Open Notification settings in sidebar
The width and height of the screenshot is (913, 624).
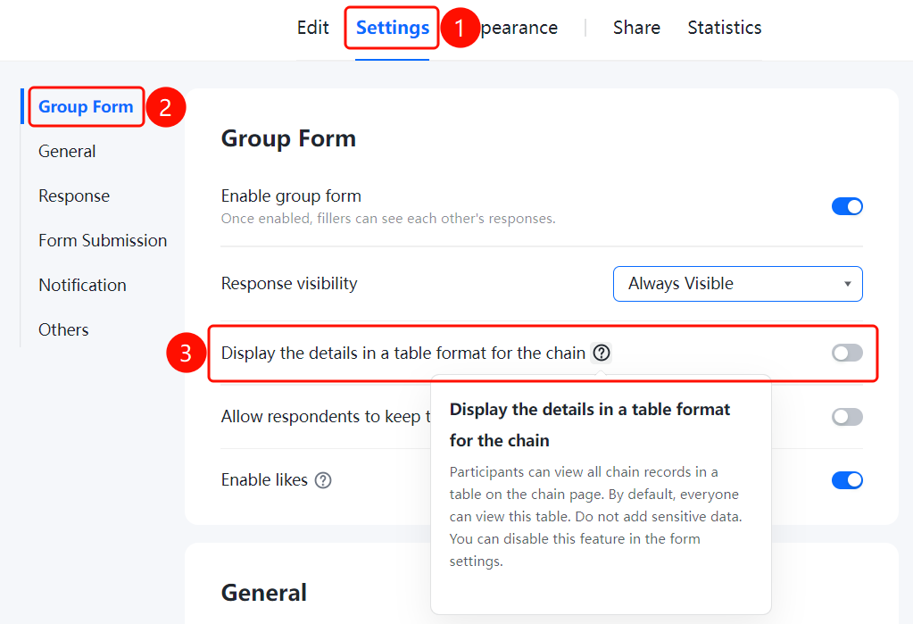(x=82, y=285)
